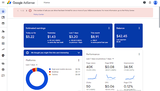Open the Sites icon in sidebar
The width and height of the screenshot is (160, 91).
pyautogui.click(x=3, y=23)
